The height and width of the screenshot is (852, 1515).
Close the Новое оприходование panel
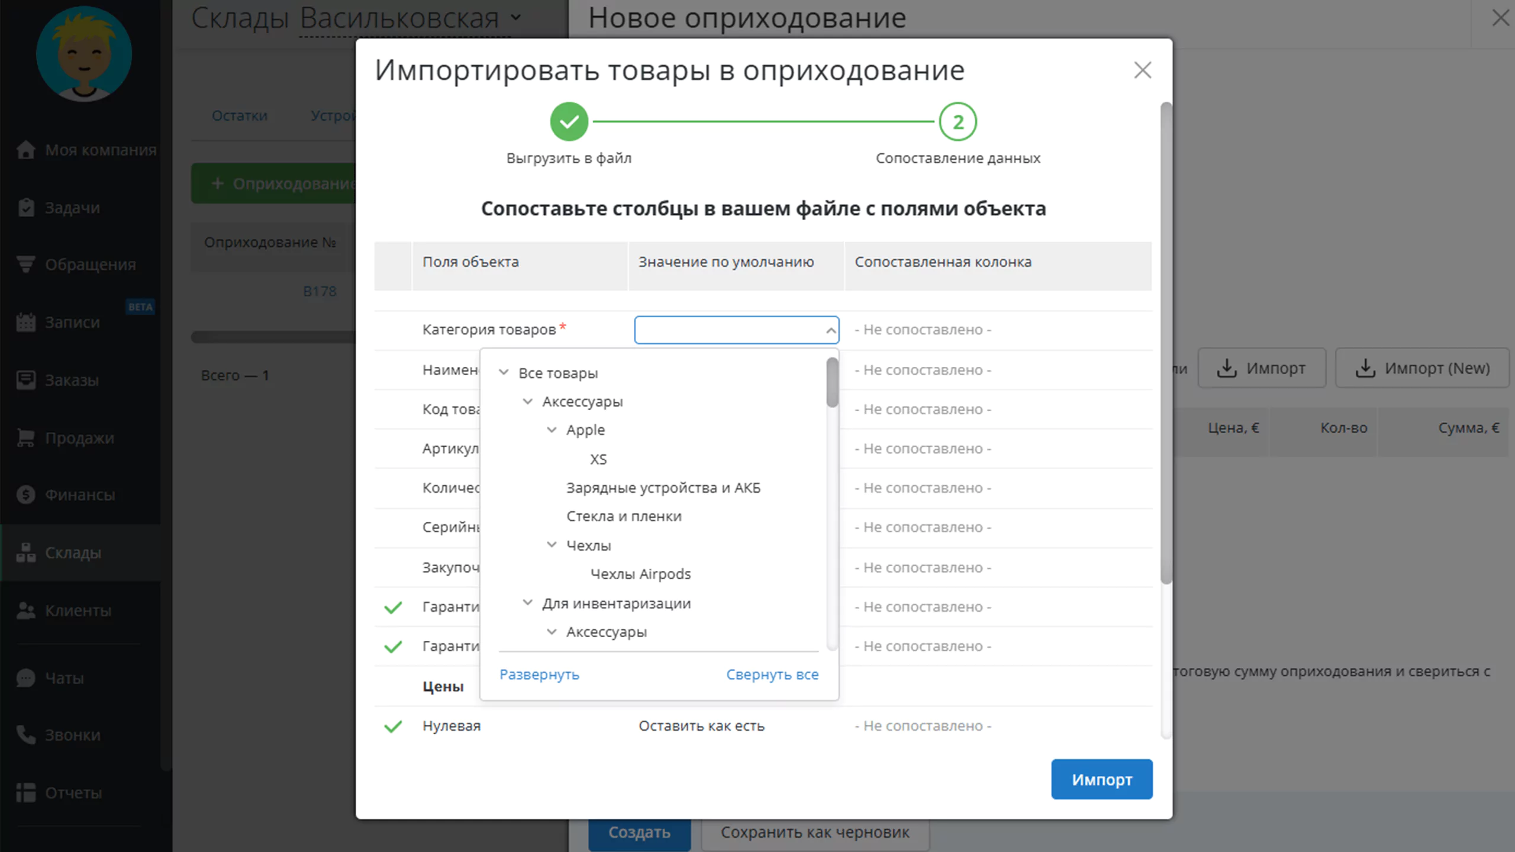(1501, 18)
